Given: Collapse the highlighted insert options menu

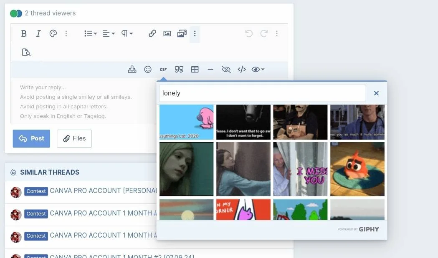Looking at the screenshot, I should point(195,34).
